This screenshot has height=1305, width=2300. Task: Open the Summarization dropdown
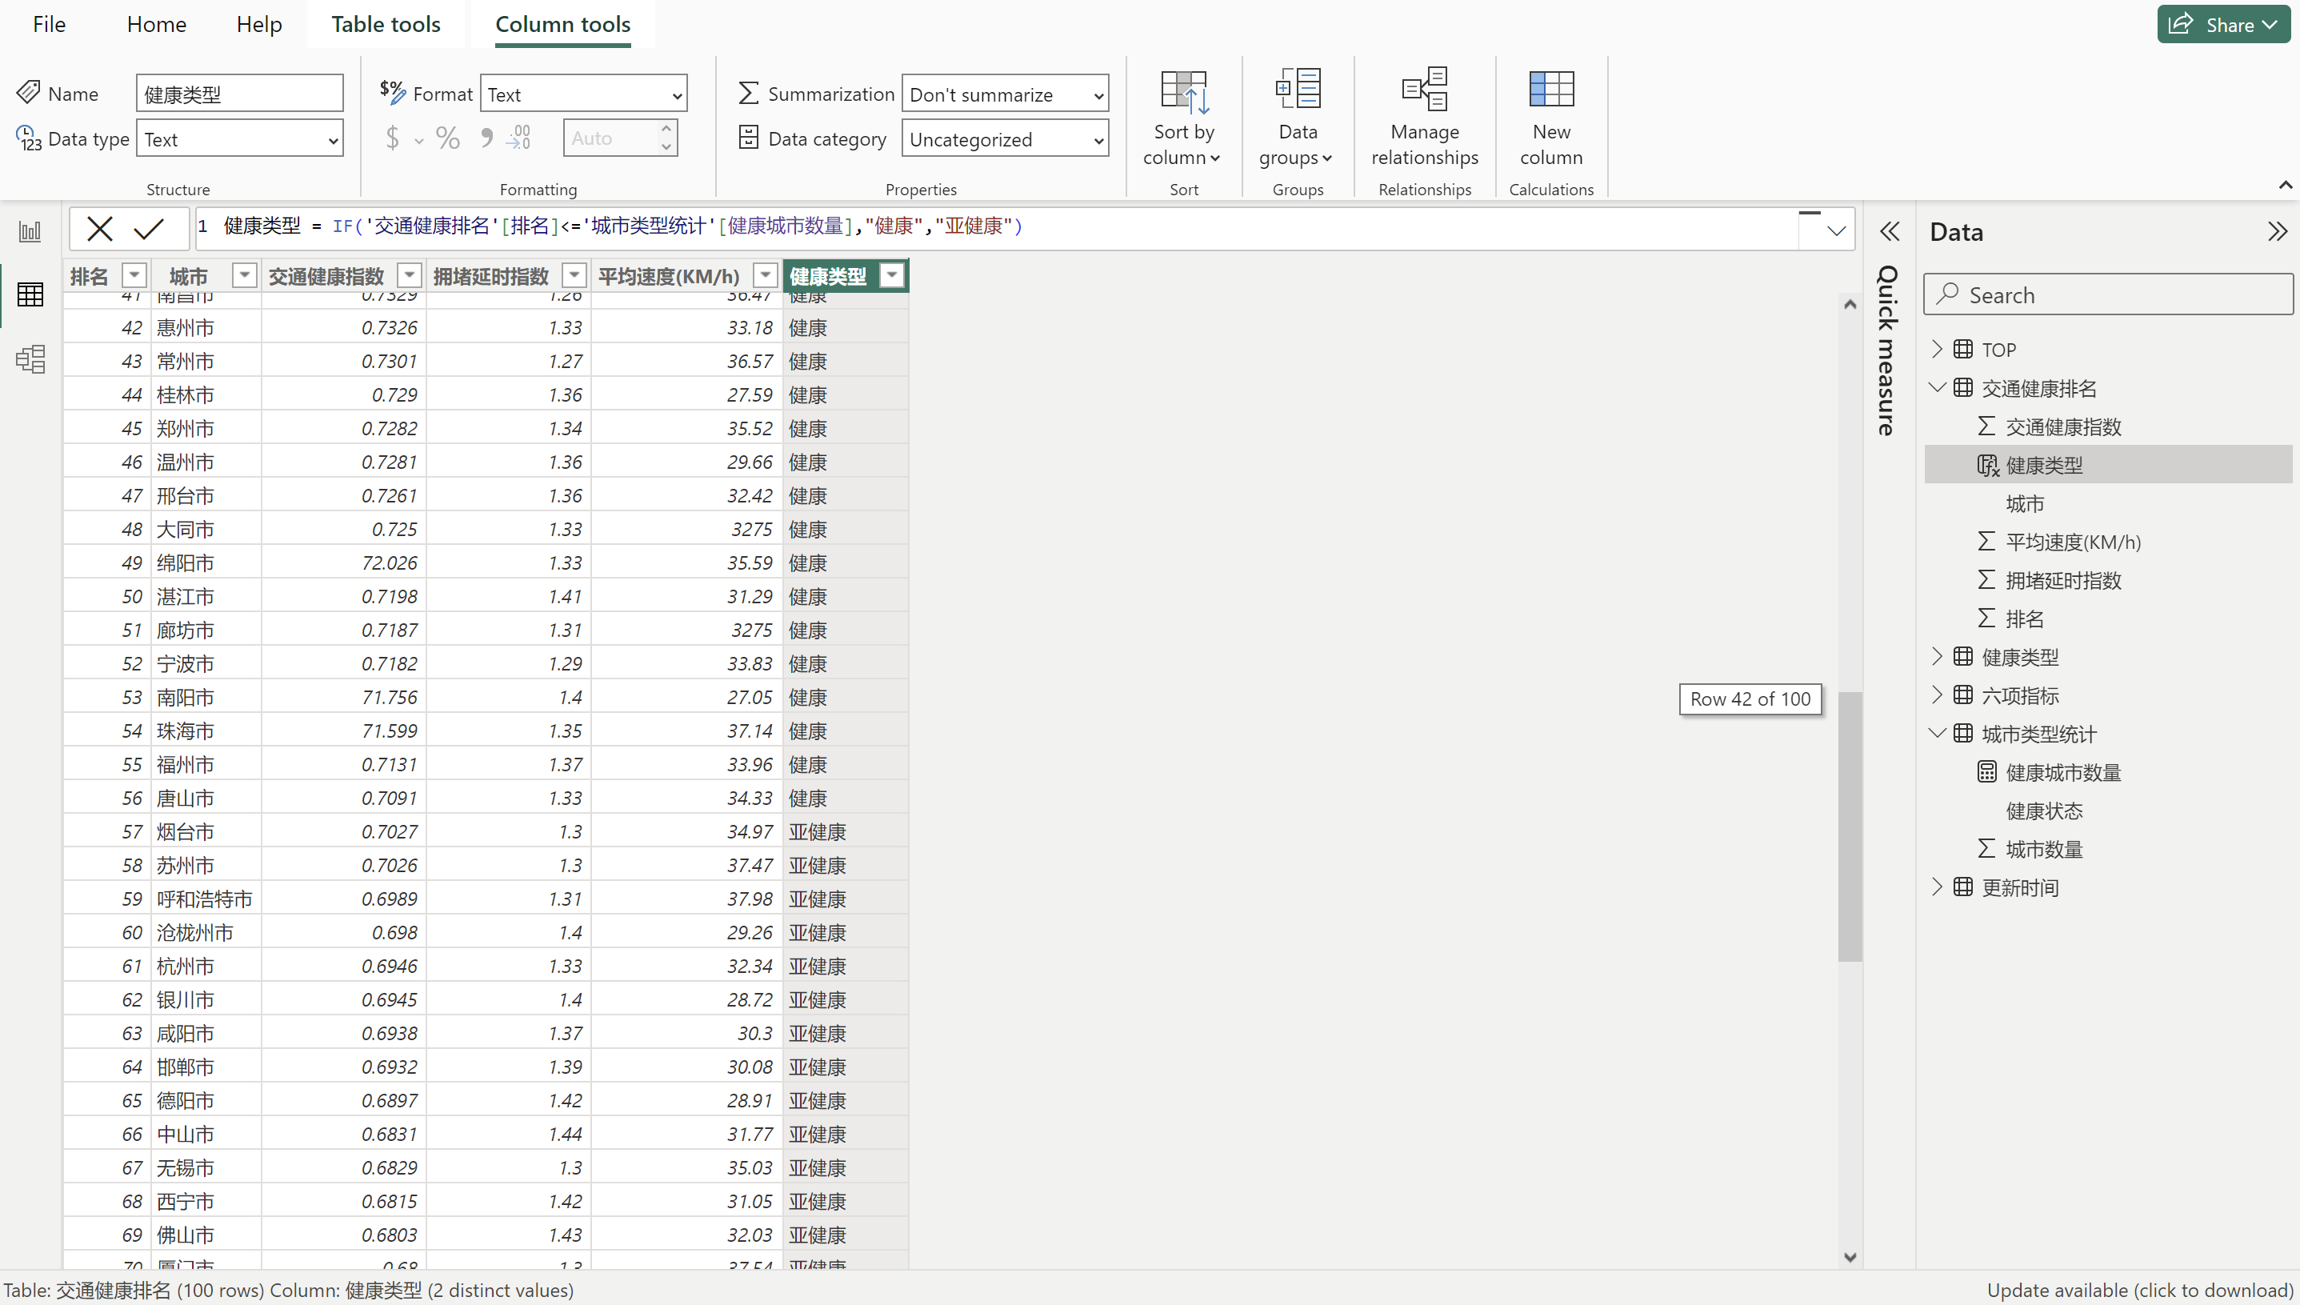pyautogui.click(x=1005, y=95)
